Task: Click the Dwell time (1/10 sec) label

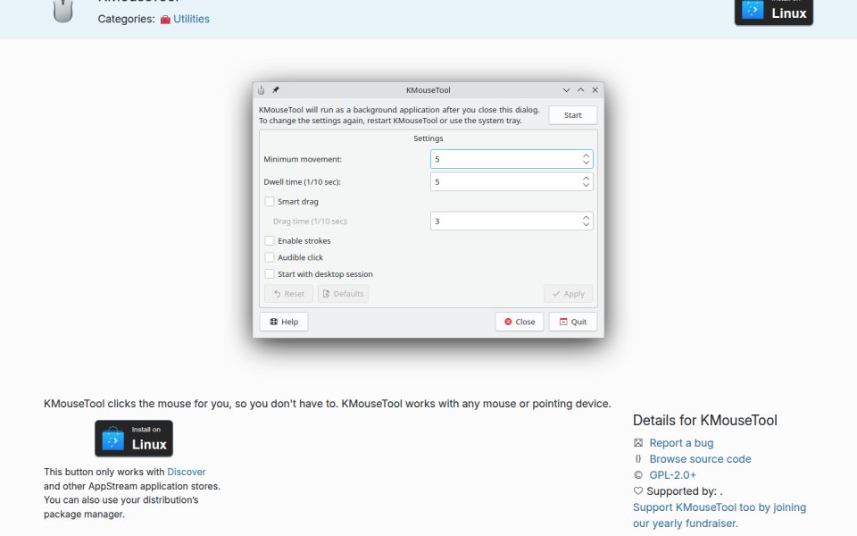Action: (x=302, y=181)
